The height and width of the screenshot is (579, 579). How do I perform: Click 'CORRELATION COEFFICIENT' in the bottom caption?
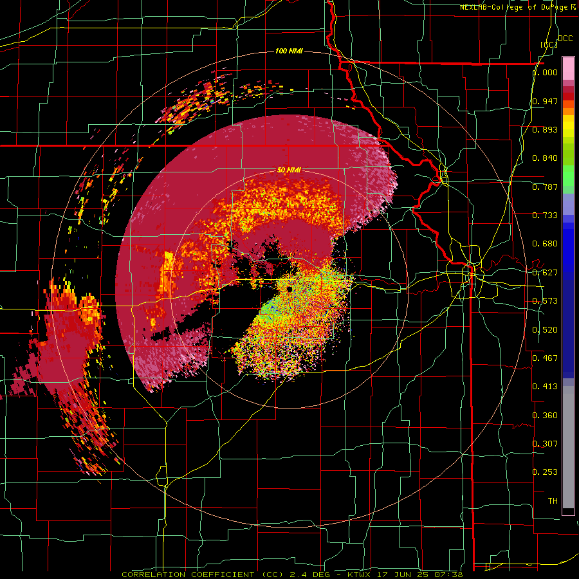pyautogui.click(x=188, y=574)
